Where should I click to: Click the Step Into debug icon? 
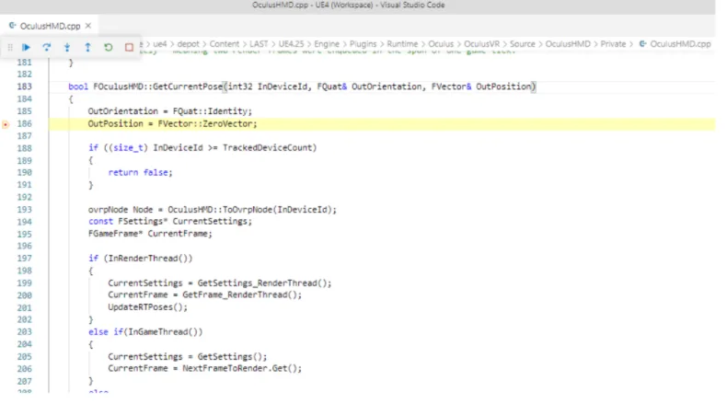pos(67,47)
